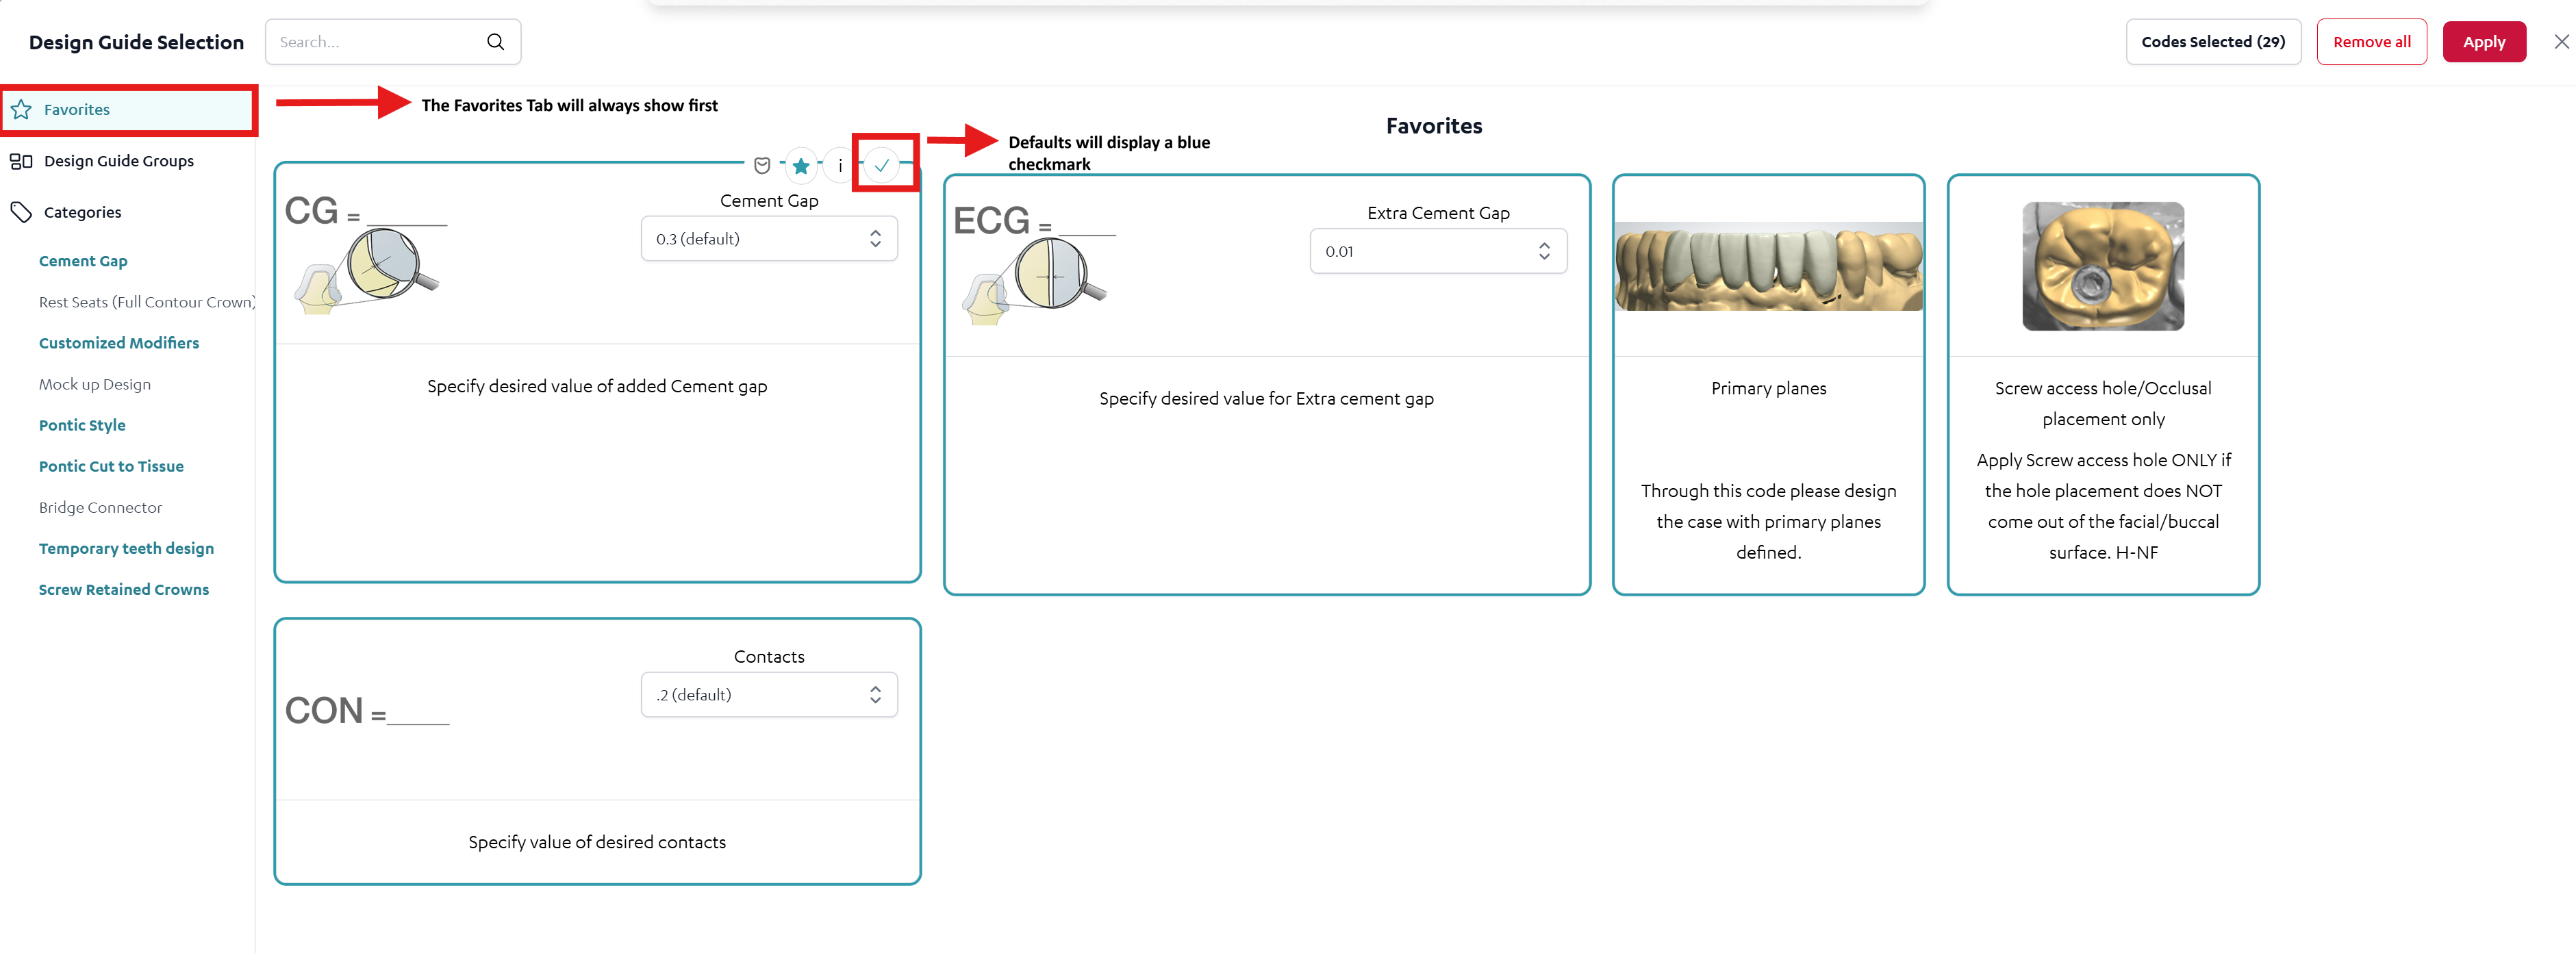Open the Extra Cement Gap value dropdown
The height and width of the screenshot is (953, 2576).
1438,251
